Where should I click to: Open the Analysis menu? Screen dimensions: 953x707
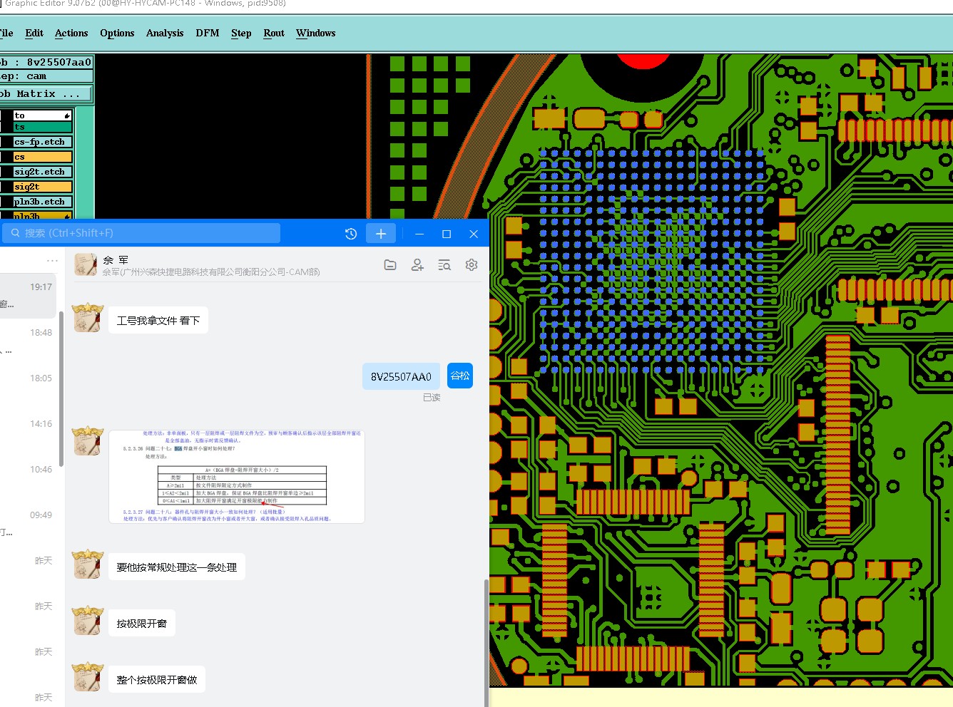165,33
